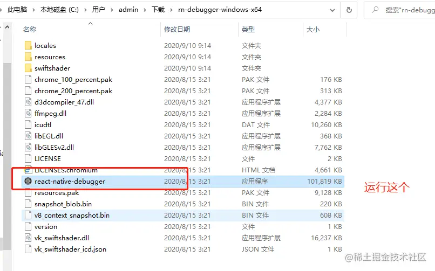Click the JSON 文件 type cell

click(258, 249)
